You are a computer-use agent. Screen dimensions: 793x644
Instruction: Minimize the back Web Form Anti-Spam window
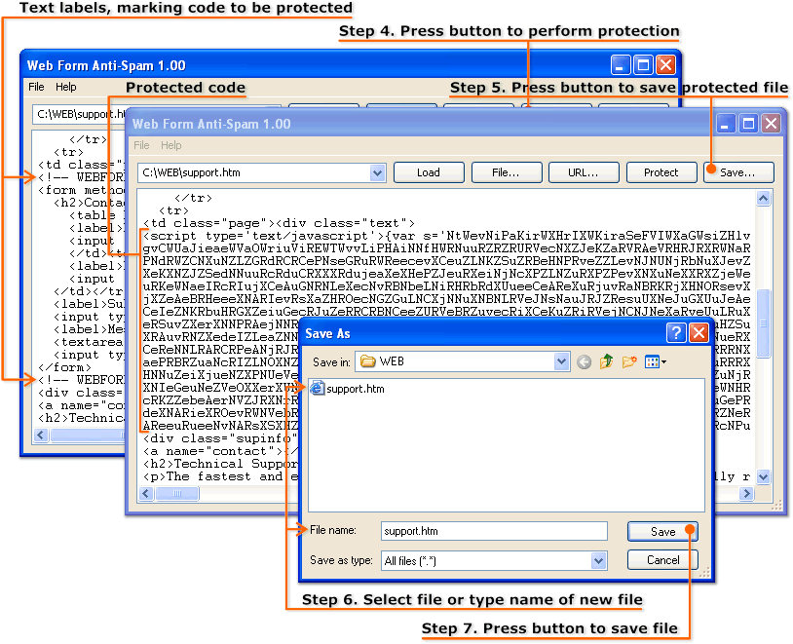tap(620, 64)
